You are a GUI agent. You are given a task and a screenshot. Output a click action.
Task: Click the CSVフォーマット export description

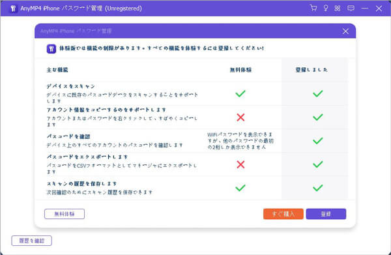tap(122, 168)
